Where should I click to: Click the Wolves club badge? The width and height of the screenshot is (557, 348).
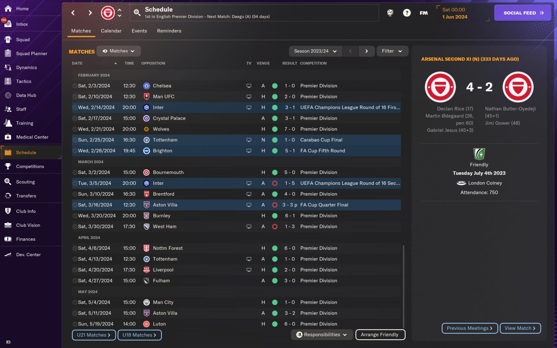[x=147, y=129]
